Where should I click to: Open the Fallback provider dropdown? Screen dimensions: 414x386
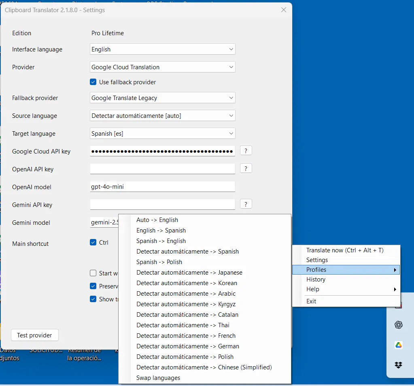point(162,98)
